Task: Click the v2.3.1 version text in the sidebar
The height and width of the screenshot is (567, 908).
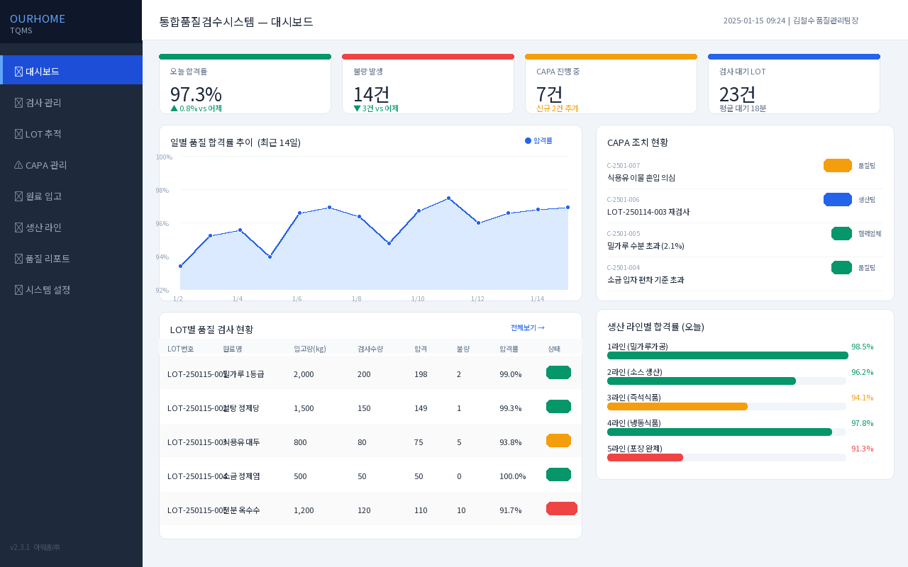Action: [20, 547]
